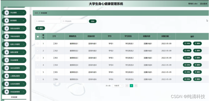Click the 学号6 table cell
Screen dimensions: 209x101
coord(111,79)
